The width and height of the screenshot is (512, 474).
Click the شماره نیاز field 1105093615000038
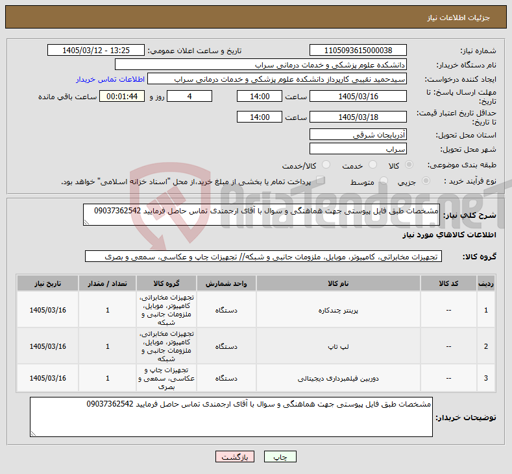pyautogui.click(x=358, y=50)
